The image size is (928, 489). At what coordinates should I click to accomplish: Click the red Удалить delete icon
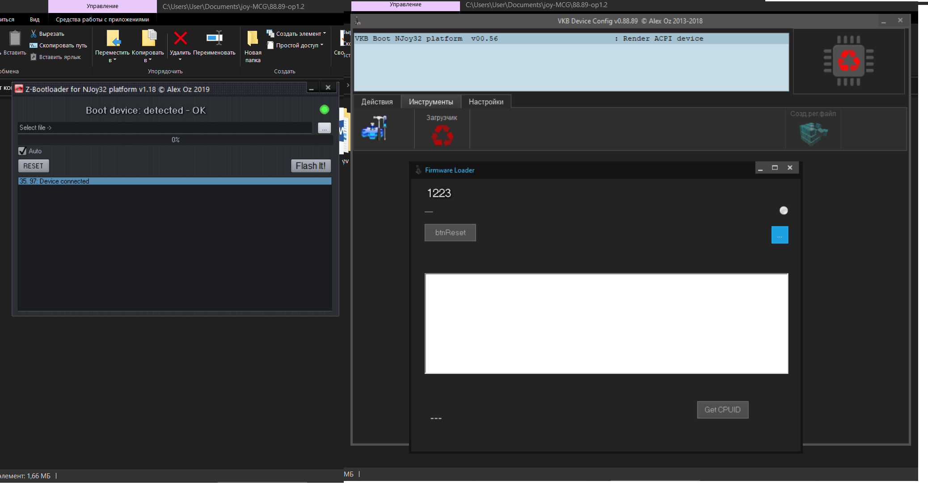(x=180, y=38)
